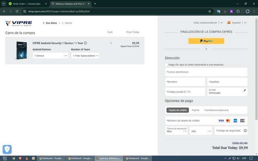Select the PayPal payment option tab
This screenshot has height=161, width=258.
coord(196,110)
